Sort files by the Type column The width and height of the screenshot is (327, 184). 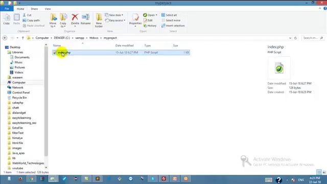point(148,45)
